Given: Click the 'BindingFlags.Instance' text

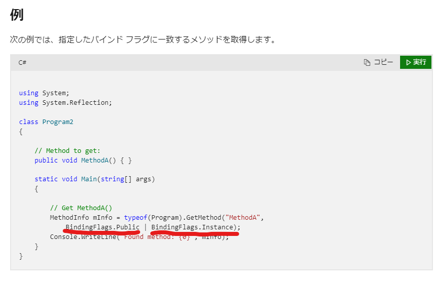Looking at the screenshot, I should [192, 227].
